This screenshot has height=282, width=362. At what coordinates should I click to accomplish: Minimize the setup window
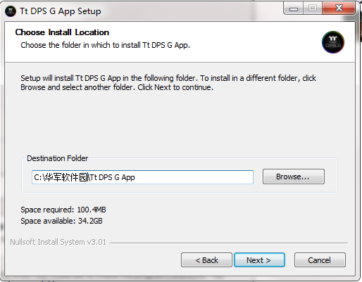click(294, 8)
